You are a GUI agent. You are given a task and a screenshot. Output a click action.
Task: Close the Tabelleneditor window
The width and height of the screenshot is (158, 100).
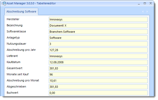click(151, 4)
